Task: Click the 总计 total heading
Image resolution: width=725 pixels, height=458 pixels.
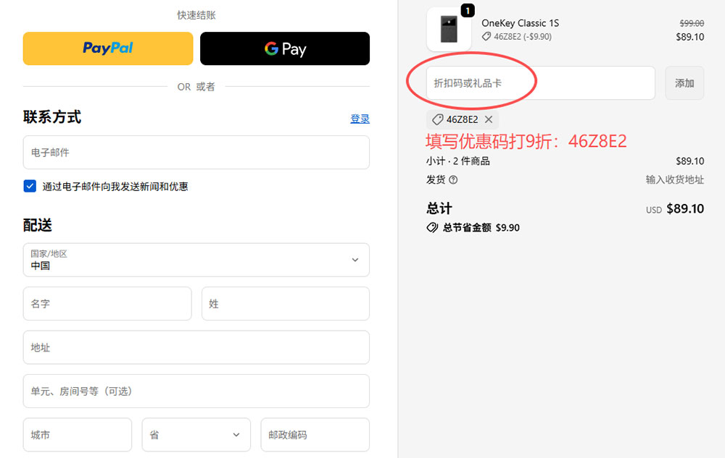Action: click(x=439, y=208)
